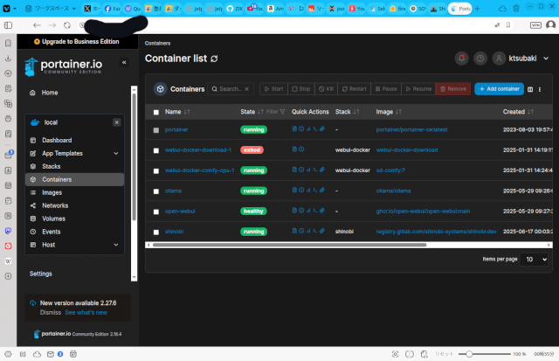The height and width of the screenshot is (361, 559).
Task: Reload the browser page
Action: (x=67, y=25)
